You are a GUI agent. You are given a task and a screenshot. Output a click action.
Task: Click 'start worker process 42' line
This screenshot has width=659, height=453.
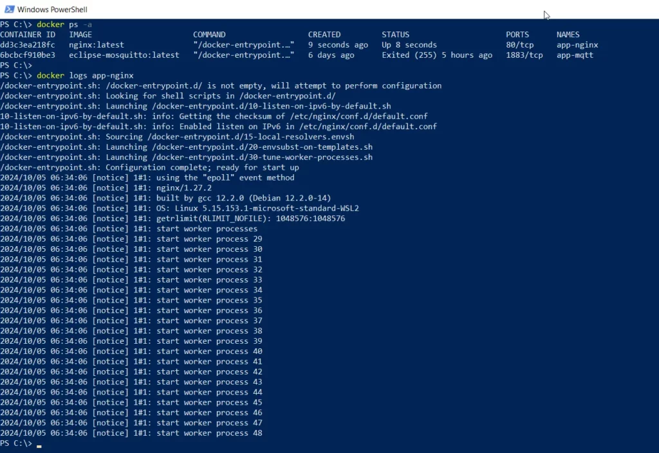point(131,371)
